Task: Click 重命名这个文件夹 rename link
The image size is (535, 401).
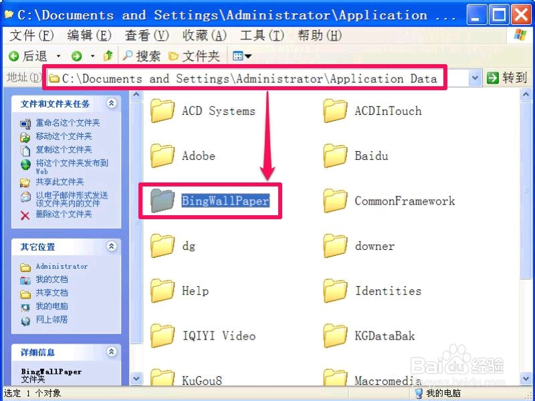Action: (68, 123)
